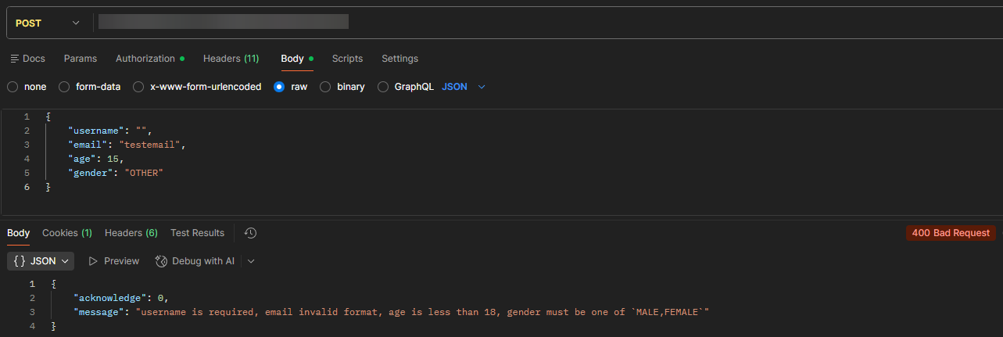Image resolution: width=1003 pixels, height=337 pixels.
Task: Open the Headers (11) request tab
Action: (x=231, y=59)
